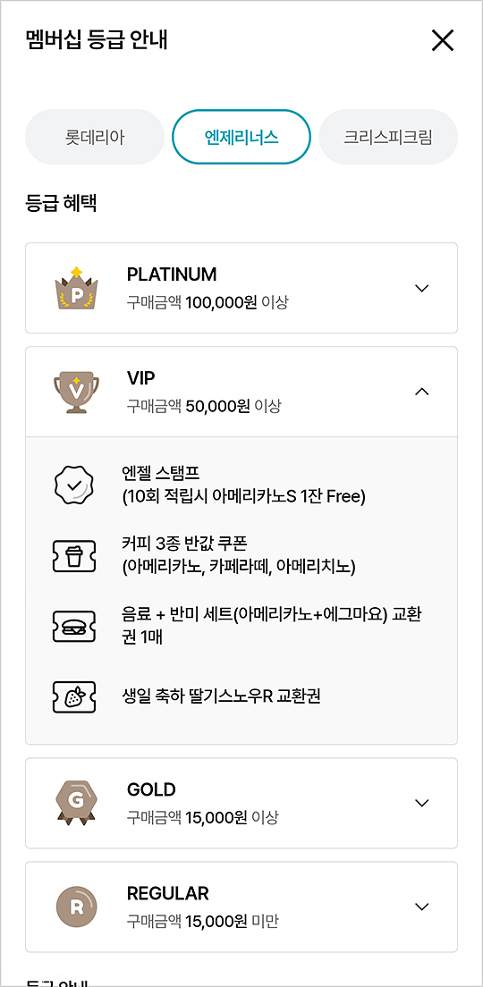Close the membership grade guide
The height and width of the screenshot is (987, 483).
coord(443,41)
